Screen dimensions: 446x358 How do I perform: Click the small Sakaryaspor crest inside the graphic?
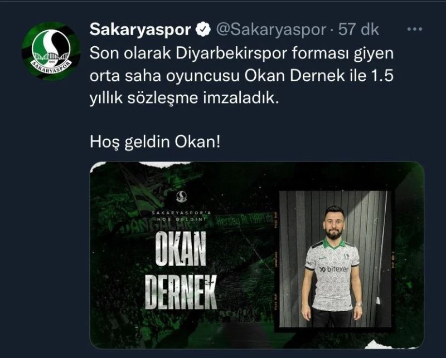click(x=181, y=197)
